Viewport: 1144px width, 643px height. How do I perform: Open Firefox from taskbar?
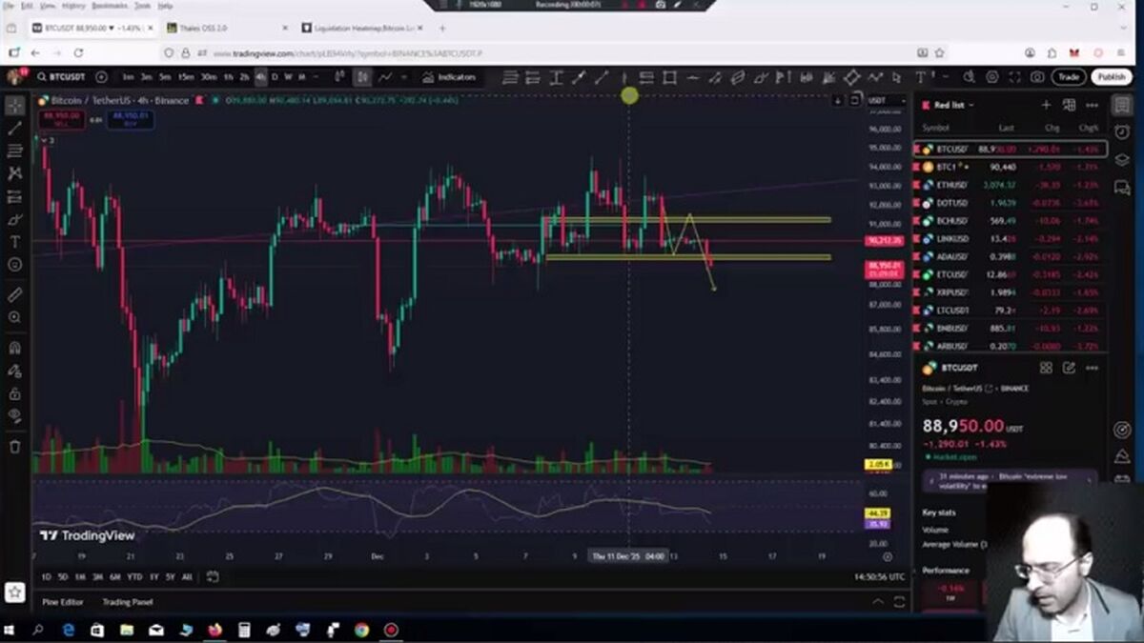[x=214, y=630]
